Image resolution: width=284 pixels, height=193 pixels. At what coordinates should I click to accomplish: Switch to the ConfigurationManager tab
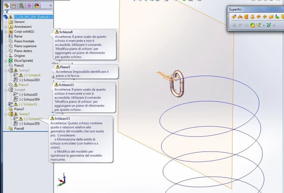pyautogui.click(x=21, y=6)
